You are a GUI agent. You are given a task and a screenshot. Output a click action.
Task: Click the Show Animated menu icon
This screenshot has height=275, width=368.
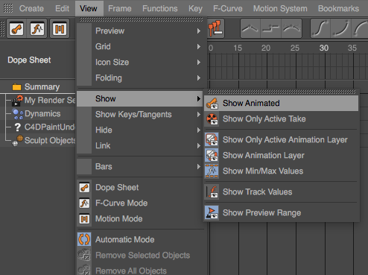[x=212, y=103]
